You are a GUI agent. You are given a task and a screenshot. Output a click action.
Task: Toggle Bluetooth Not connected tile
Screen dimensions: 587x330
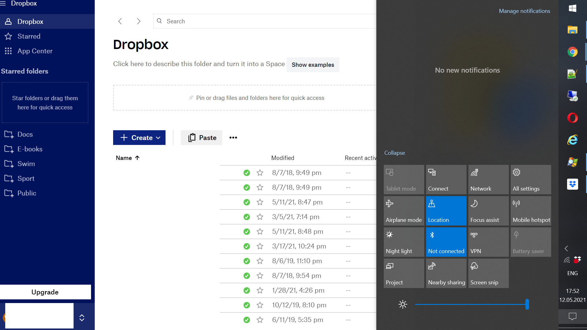446,242
